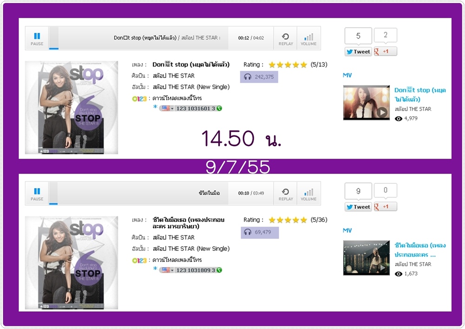Rate Don't stop with the fifth star
Screen dimensions: 465x329
(303, 65)
